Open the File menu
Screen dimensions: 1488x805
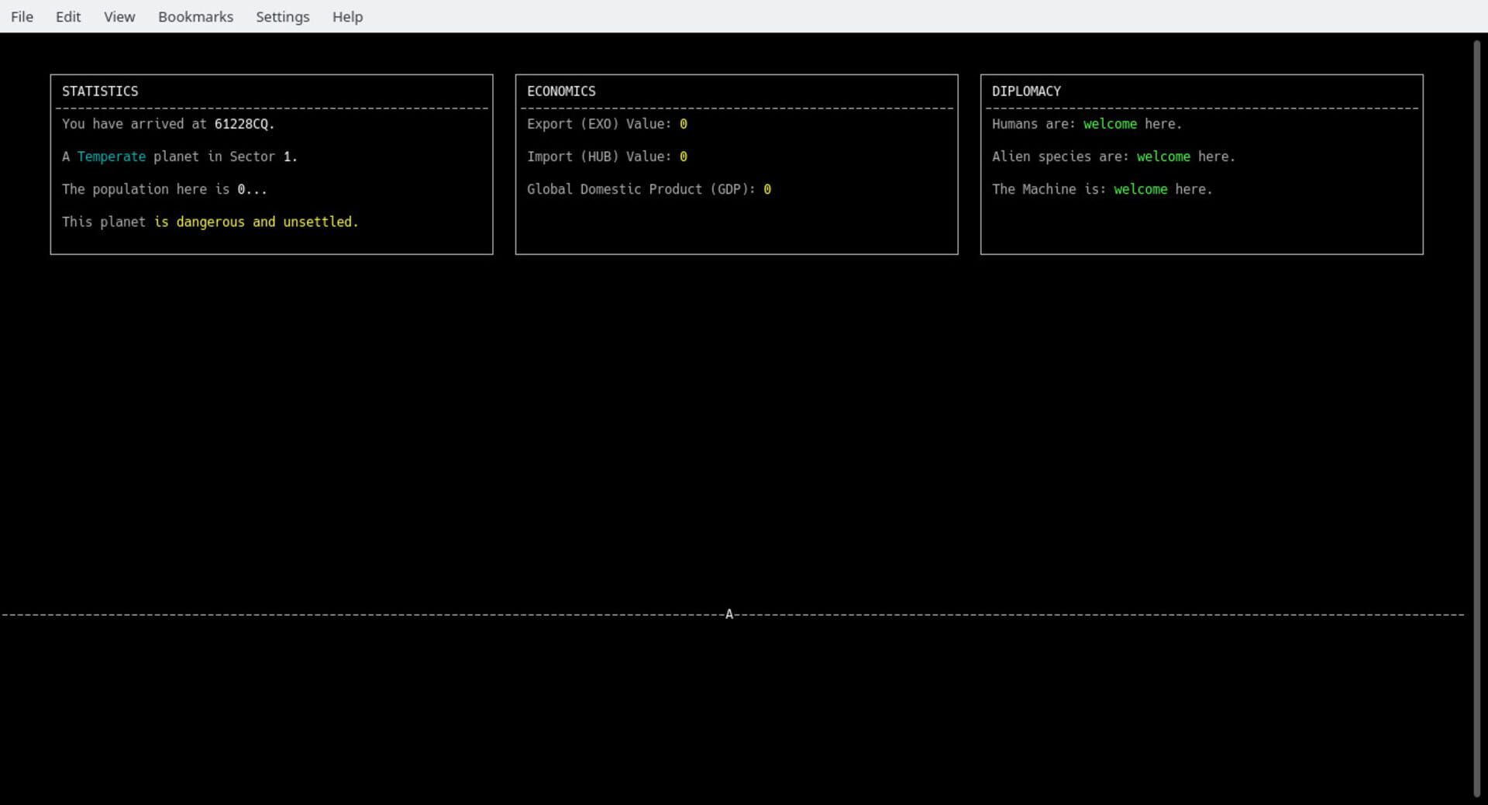(22, 16)
